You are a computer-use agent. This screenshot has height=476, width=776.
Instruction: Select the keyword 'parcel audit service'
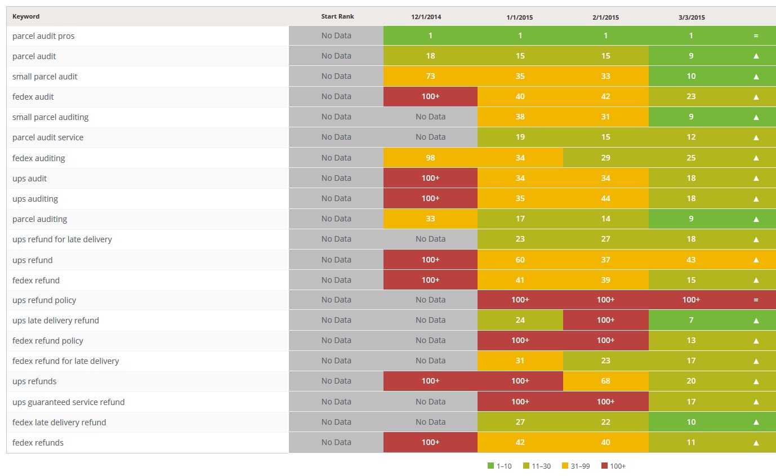point(48,137)
